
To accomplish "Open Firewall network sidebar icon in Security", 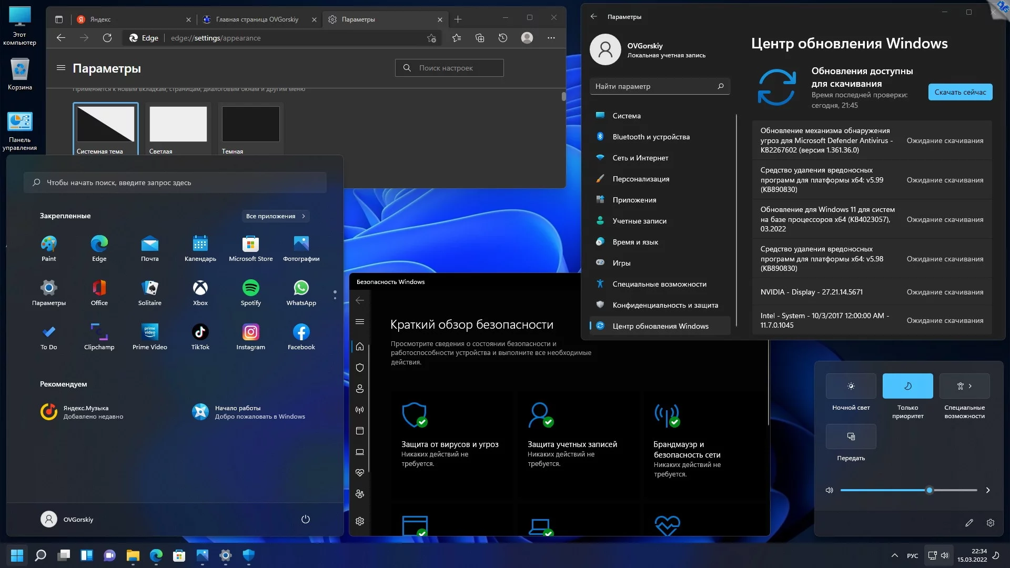I will tap(360, 410).
